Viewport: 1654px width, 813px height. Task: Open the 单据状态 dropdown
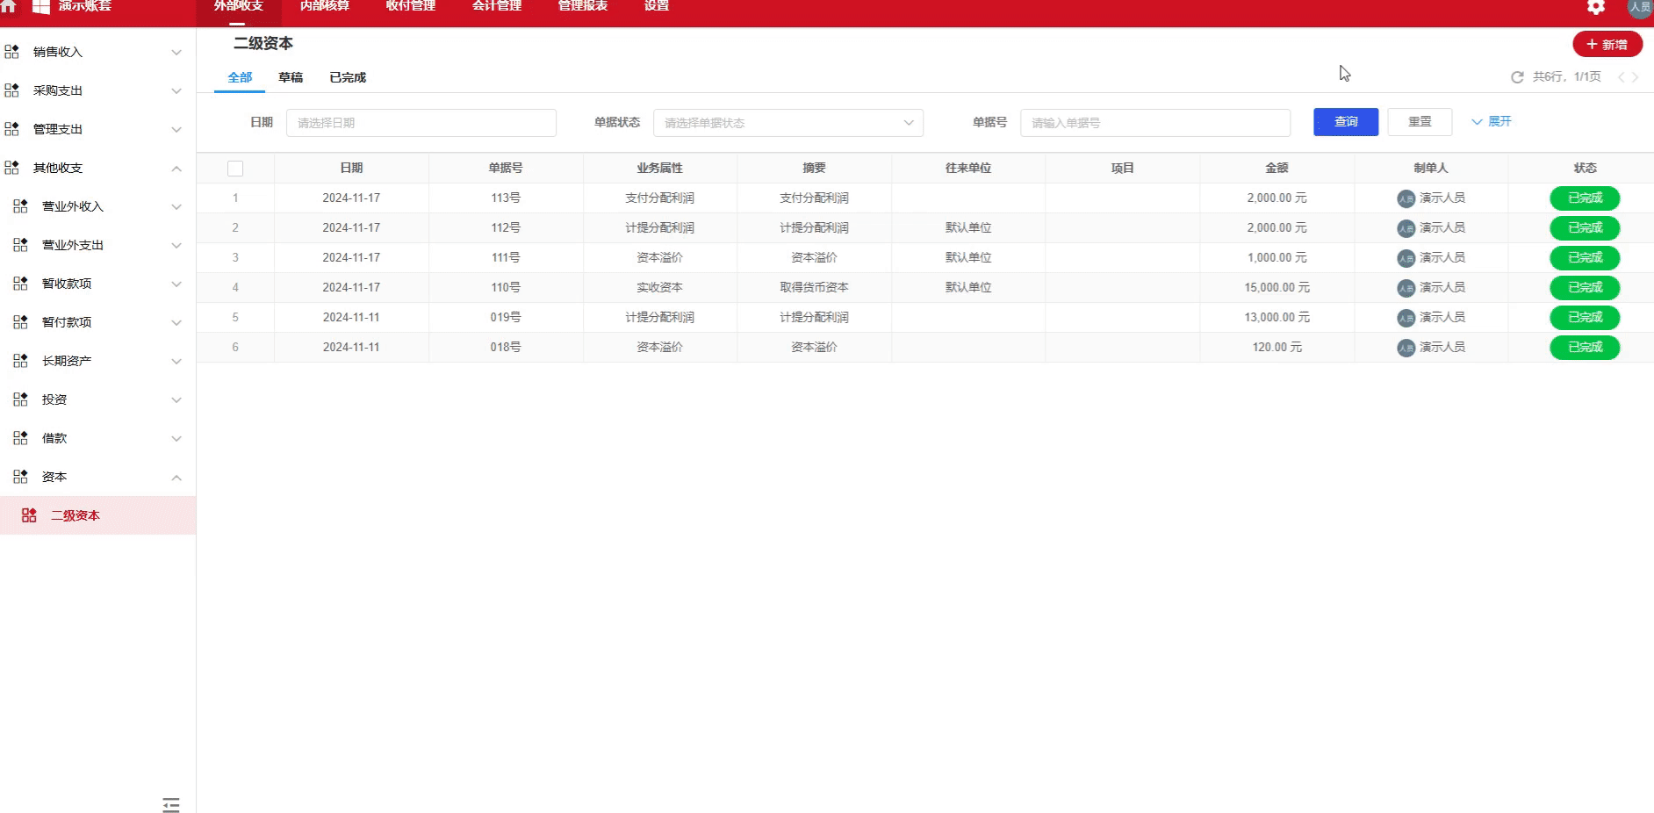click(787, 123)
